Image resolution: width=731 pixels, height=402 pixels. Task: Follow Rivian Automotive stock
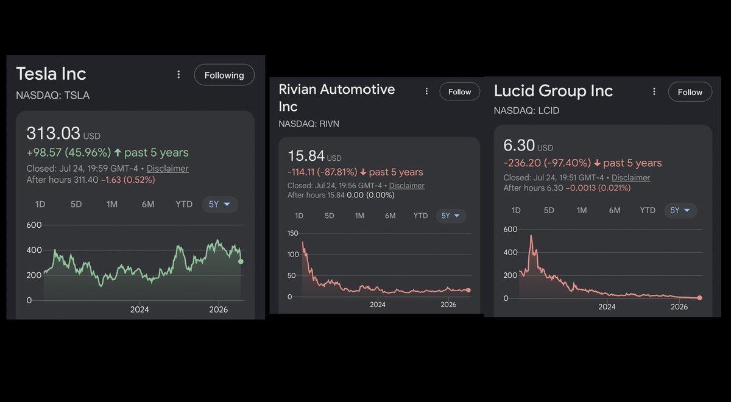[460, 91]
